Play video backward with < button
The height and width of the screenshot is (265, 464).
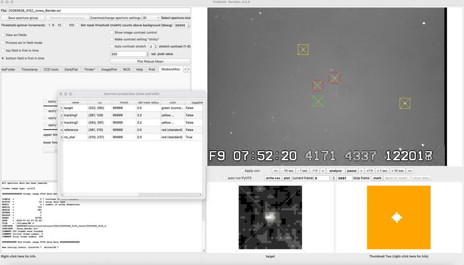coord(323,171)
